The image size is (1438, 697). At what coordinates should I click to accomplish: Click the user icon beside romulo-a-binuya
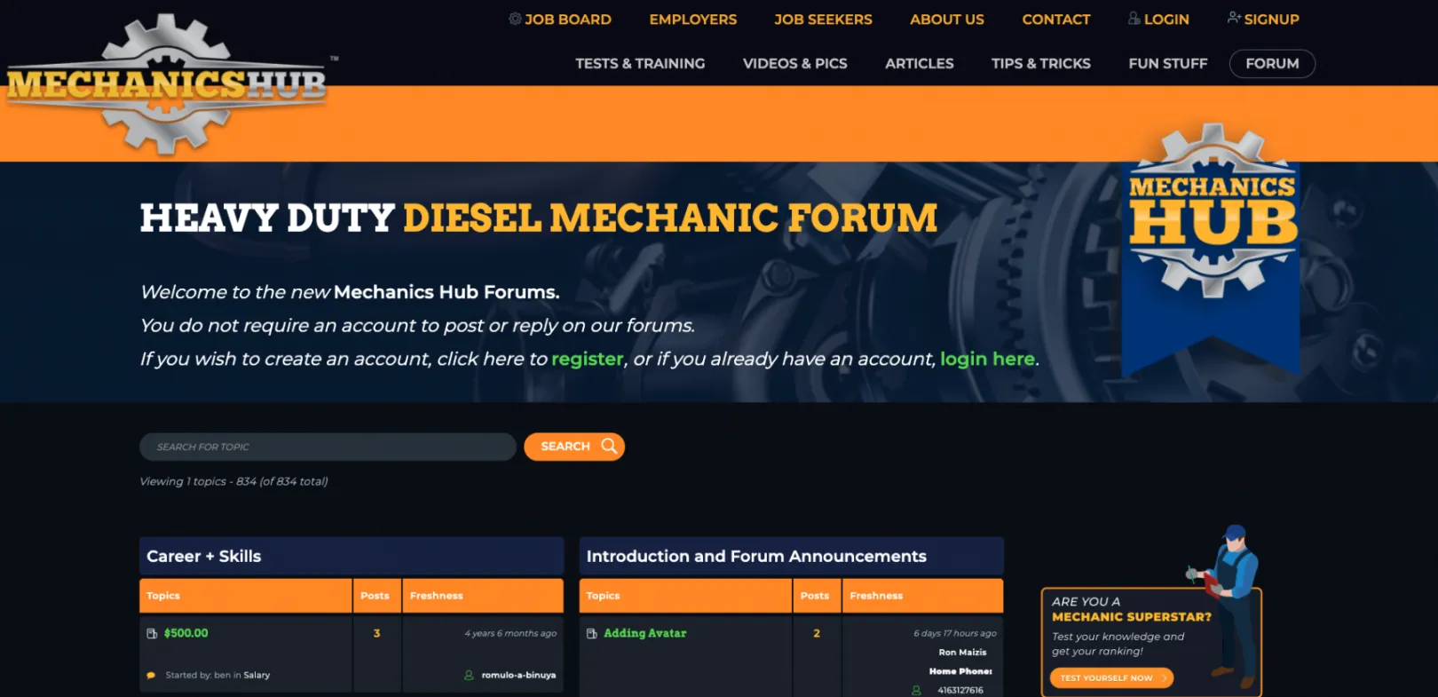[x=469, y=675]
